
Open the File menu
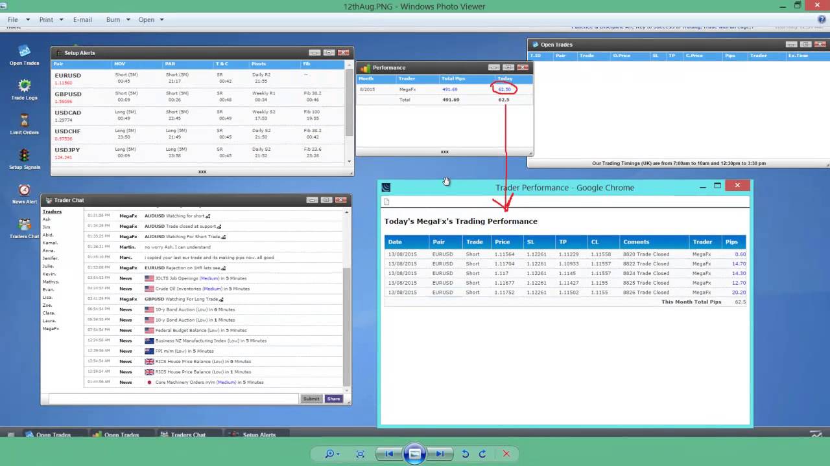(12, 19)
